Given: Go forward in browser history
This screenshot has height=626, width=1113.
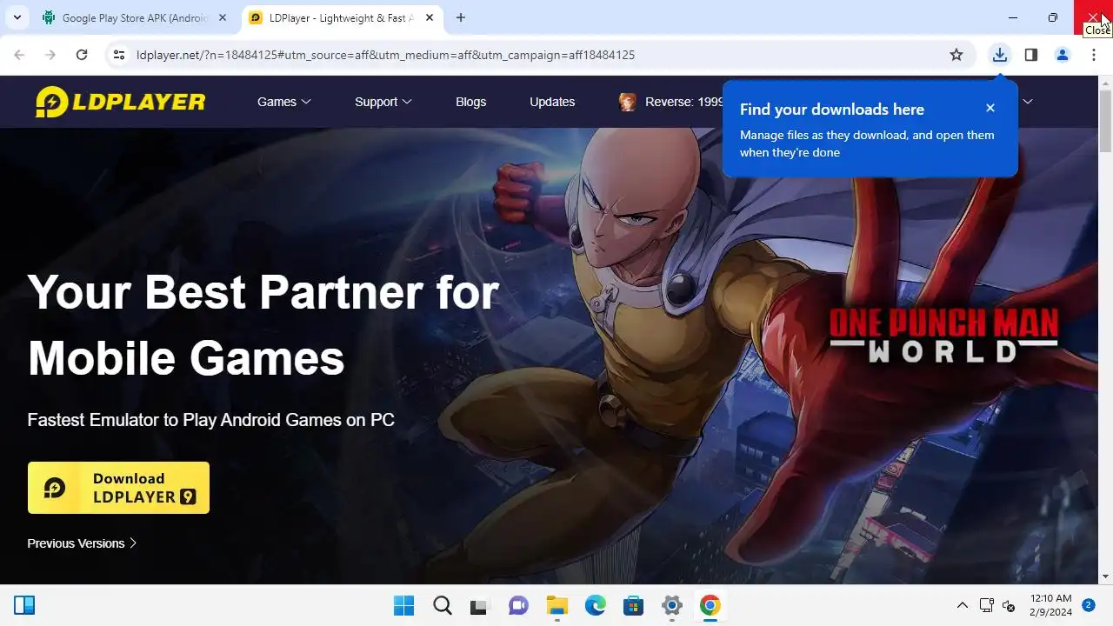Looking at the screenshot, I should coord(50,55).
